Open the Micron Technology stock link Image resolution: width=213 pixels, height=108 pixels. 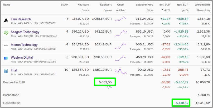click(x=24, y=45)
